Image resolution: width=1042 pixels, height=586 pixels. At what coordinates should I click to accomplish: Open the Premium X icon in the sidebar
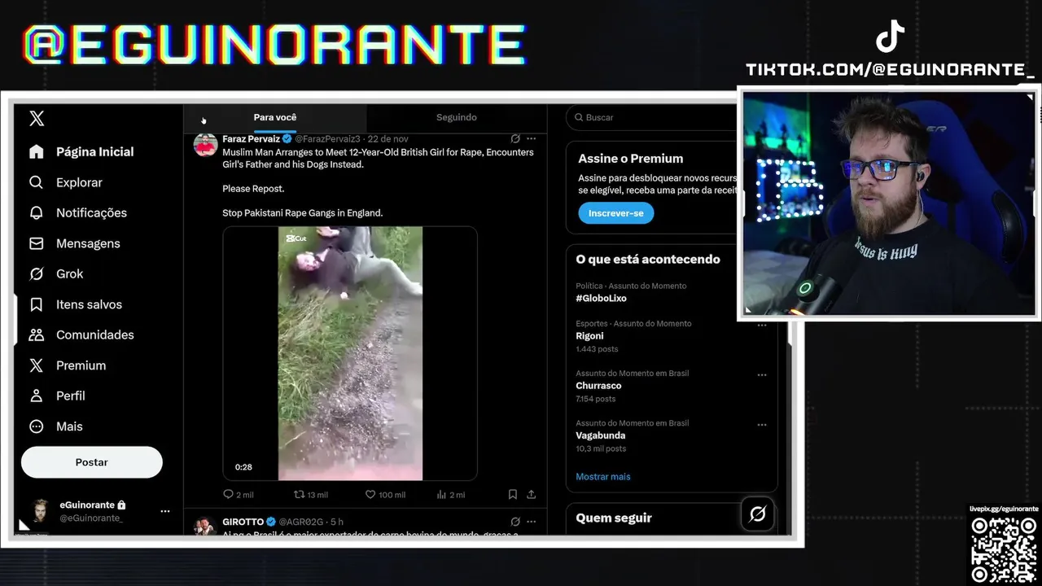(x=36, y=365)
